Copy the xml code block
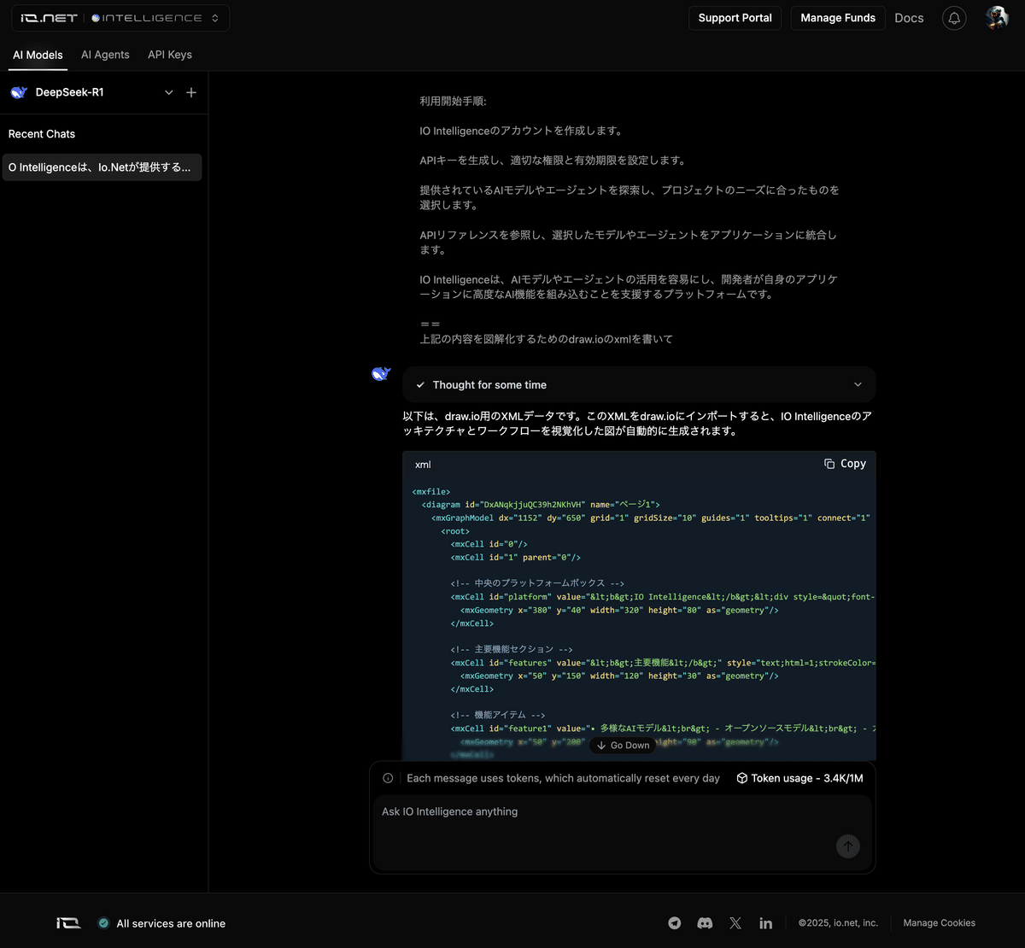Screen dimensions: 1025x948 click(x=844, y=463)
